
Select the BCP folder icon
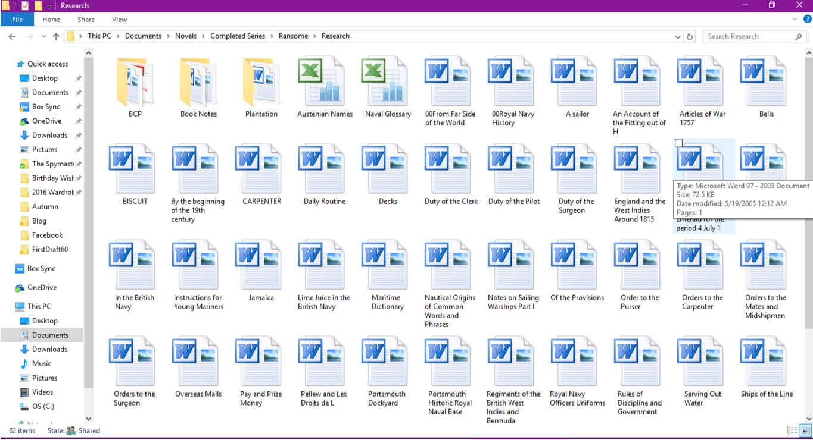[135, 83]
